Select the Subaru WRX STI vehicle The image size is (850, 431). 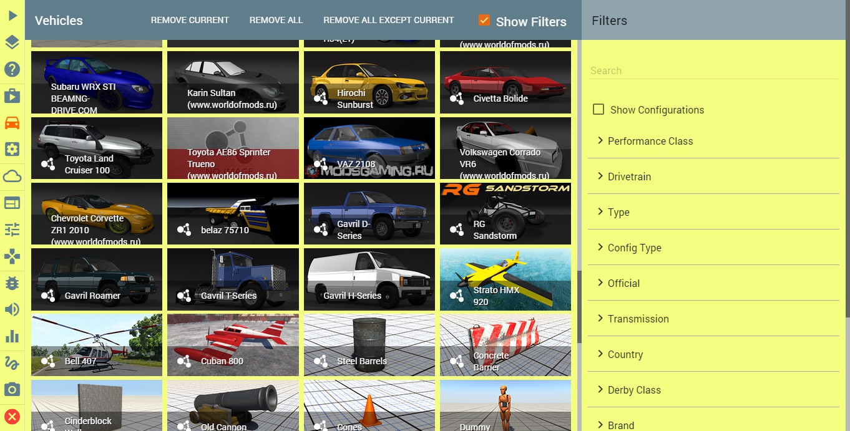pos(97,82)
